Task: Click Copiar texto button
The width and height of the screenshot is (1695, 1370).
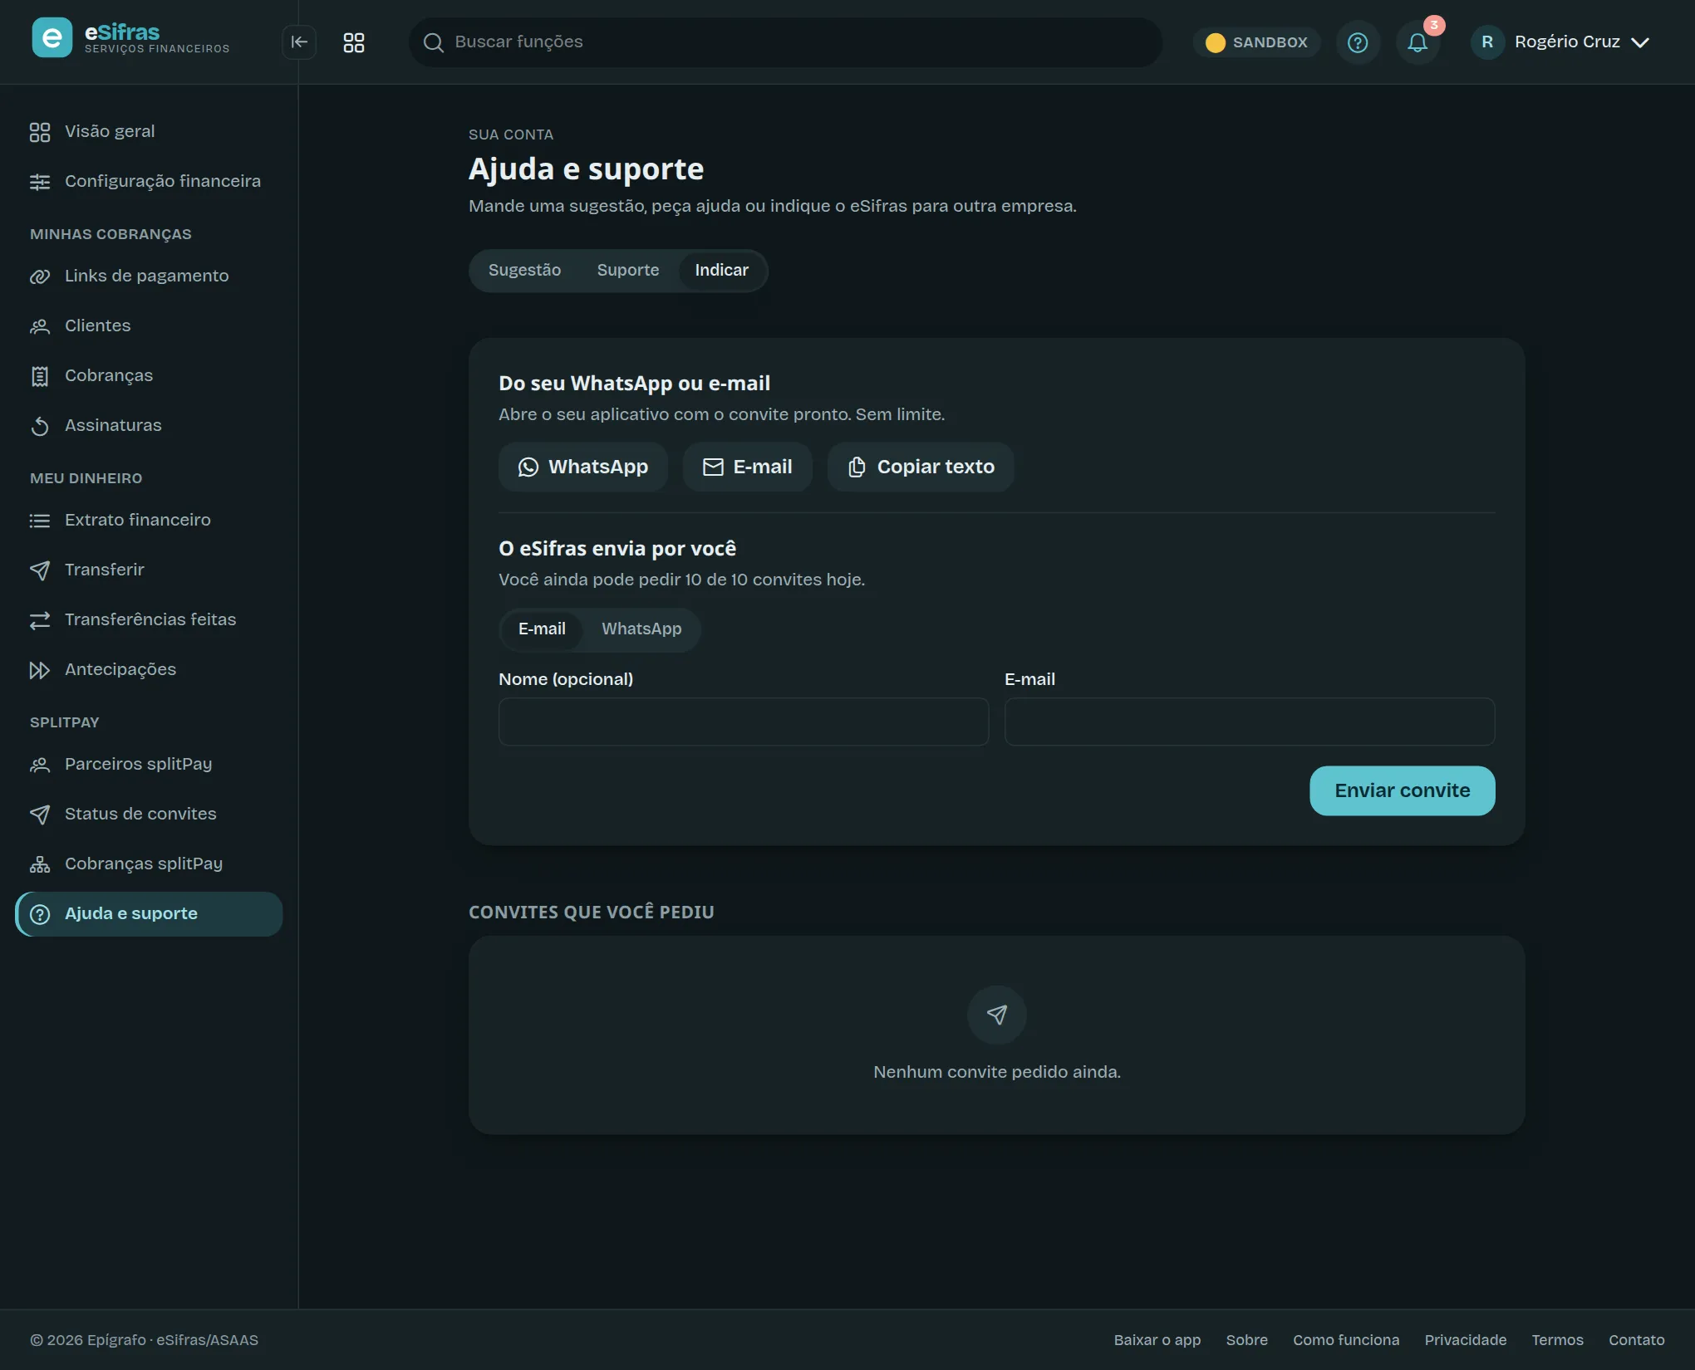Action: [921, 467]
